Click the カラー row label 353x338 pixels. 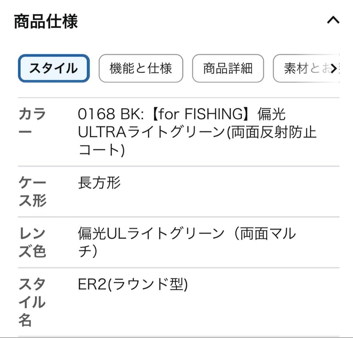tap(32, 123)
